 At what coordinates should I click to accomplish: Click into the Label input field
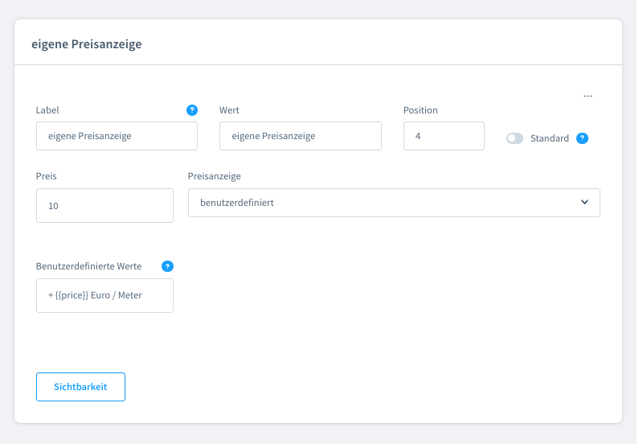(117, 136)
